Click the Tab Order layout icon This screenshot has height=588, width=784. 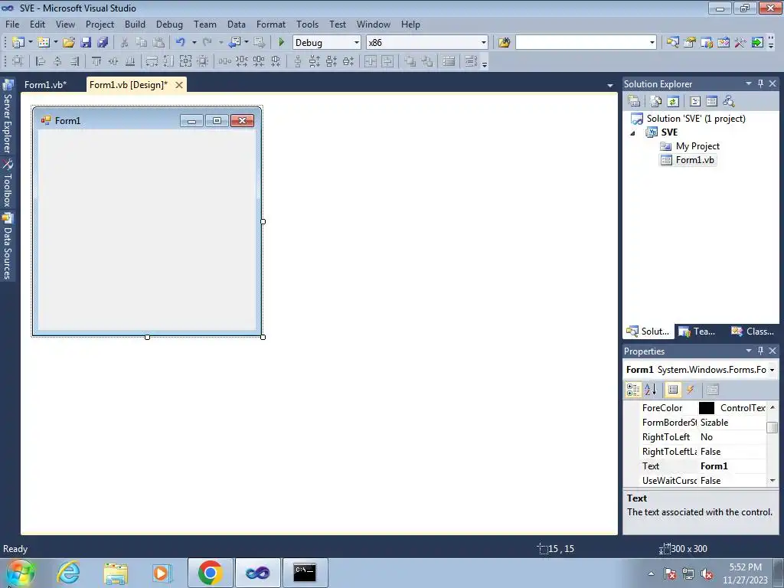coord(471,61)
